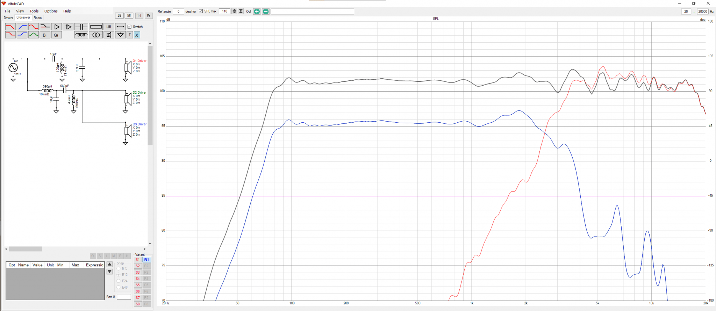Select the E24 snap option
This screenshot has height=311, width=716.
[x=119, y=281]
